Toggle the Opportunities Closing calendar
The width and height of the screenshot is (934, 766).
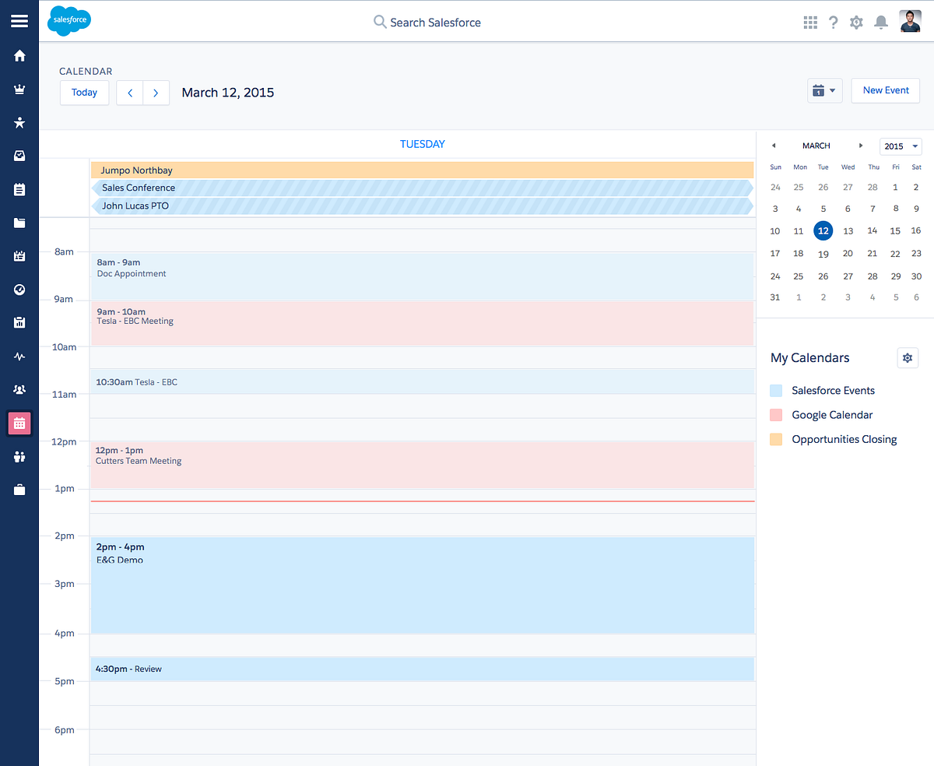click(x=778, y=439)
